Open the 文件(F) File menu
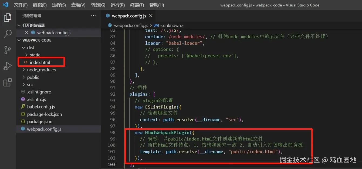362x169 pixels. click(21, 5)
